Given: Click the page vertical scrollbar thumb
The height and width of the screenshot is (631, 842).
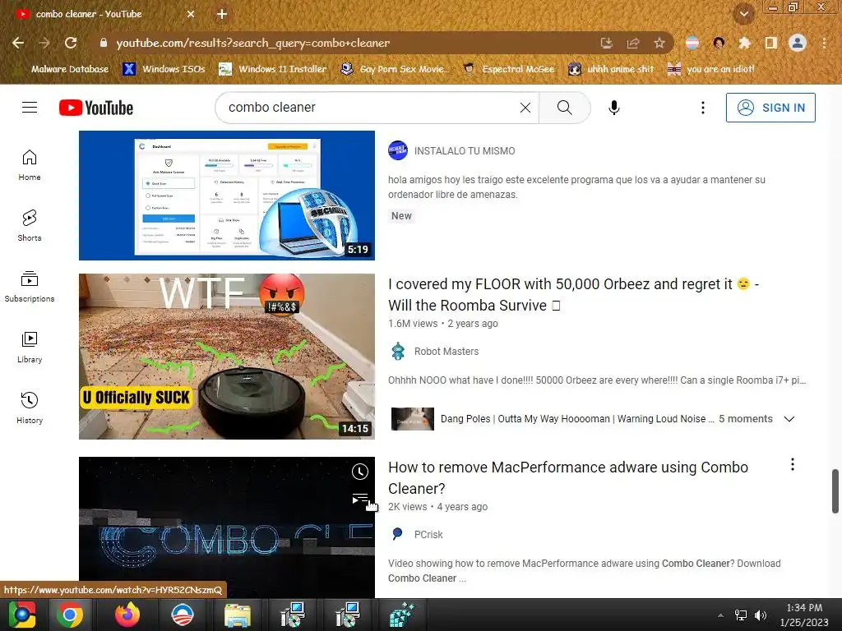Looking at the screenshot, I should (835, 491).
